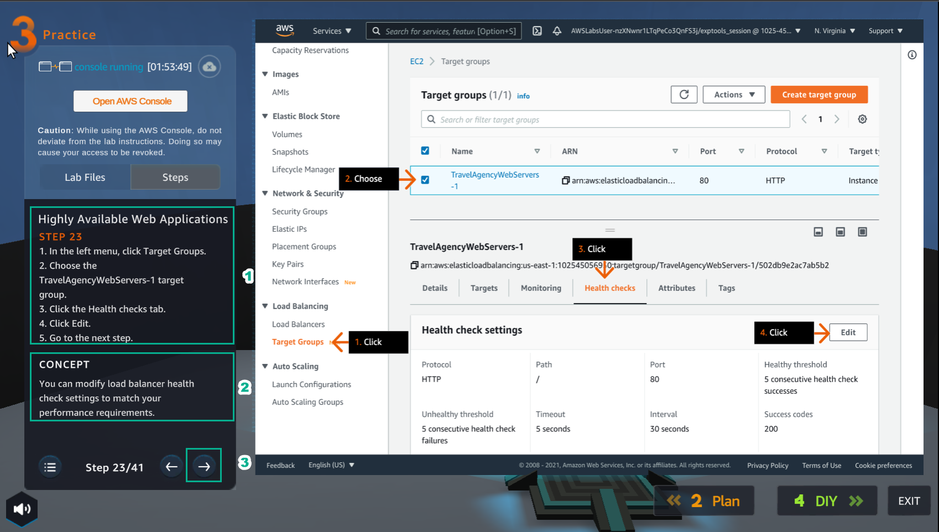Open the Steps tab
939x532 pixels.
click(x=175, y=177)
